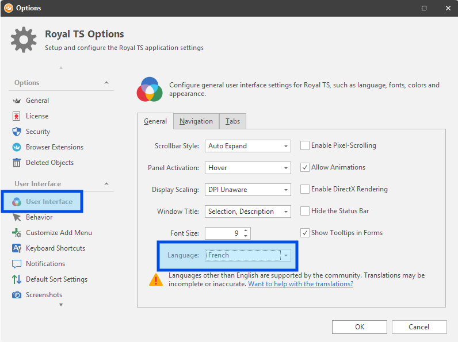Select the General tab
458x342 pixels.
tap(155, 121)
